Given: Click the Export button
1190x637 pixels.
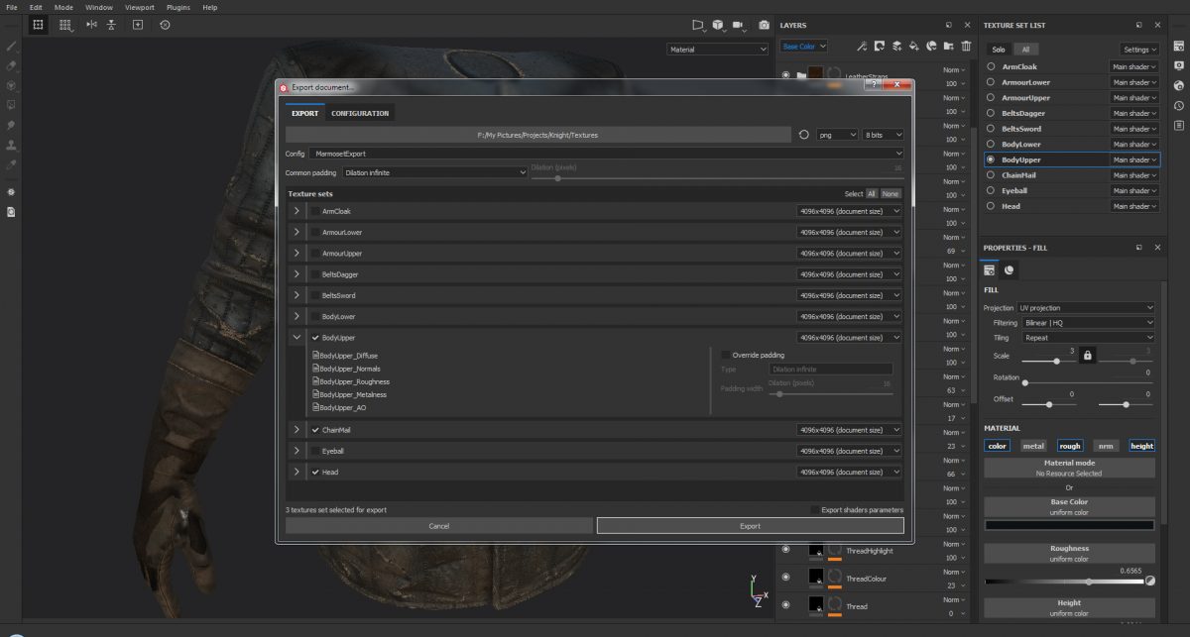Looking at the screenshot, I should point(749,525).
